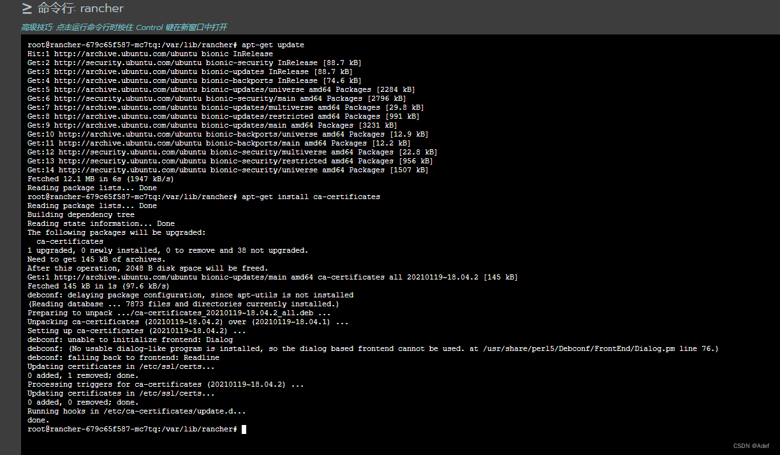Click the '0 added, 1 removed; done.' line
This screenshot has height=455, width=780.
tap(83, 375)
